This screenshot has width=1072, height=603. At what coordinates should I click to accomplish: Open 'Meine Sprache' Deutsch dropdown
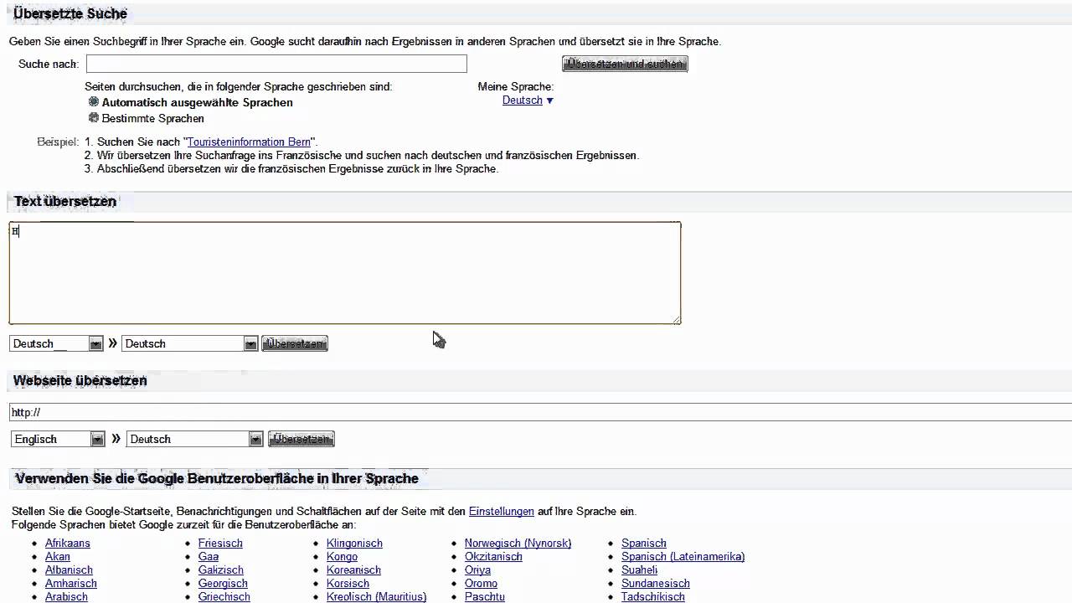pos(528,100)
